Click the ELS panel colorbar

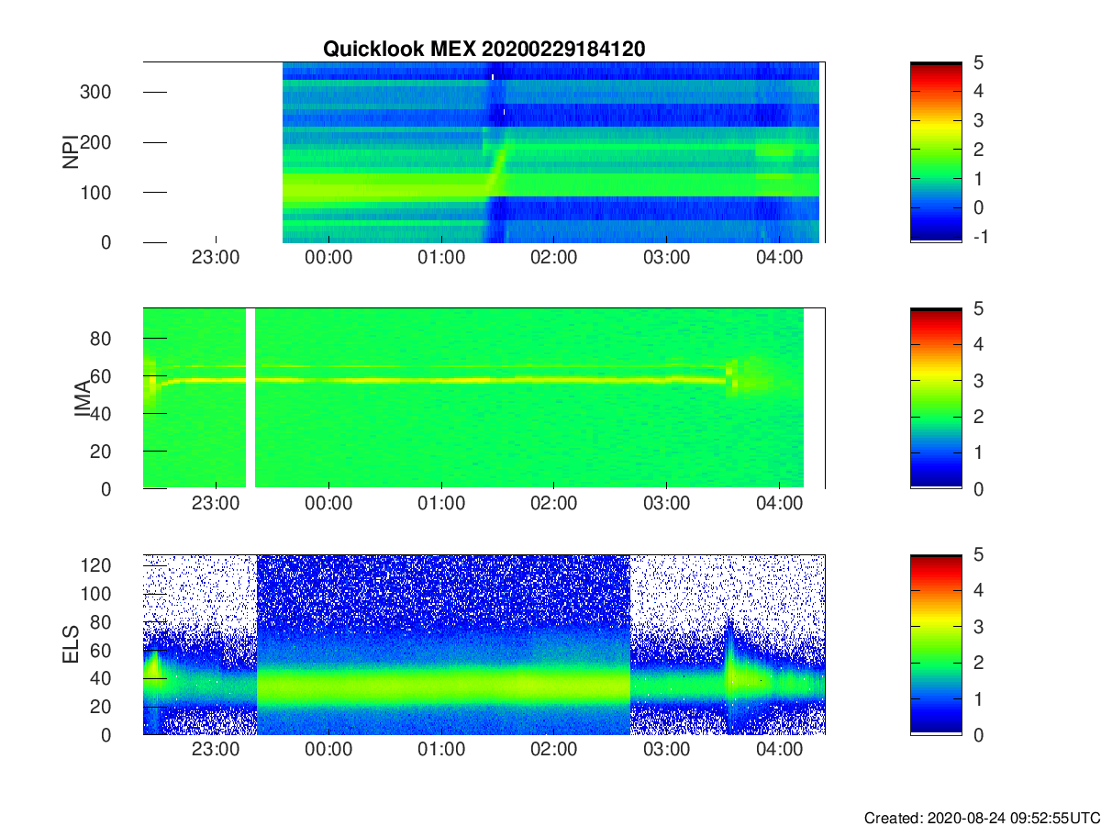click(936, 644)
